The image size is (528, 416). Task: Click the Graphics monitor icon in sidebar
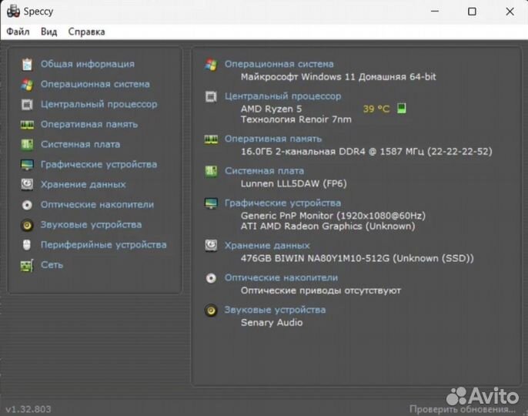27,164
